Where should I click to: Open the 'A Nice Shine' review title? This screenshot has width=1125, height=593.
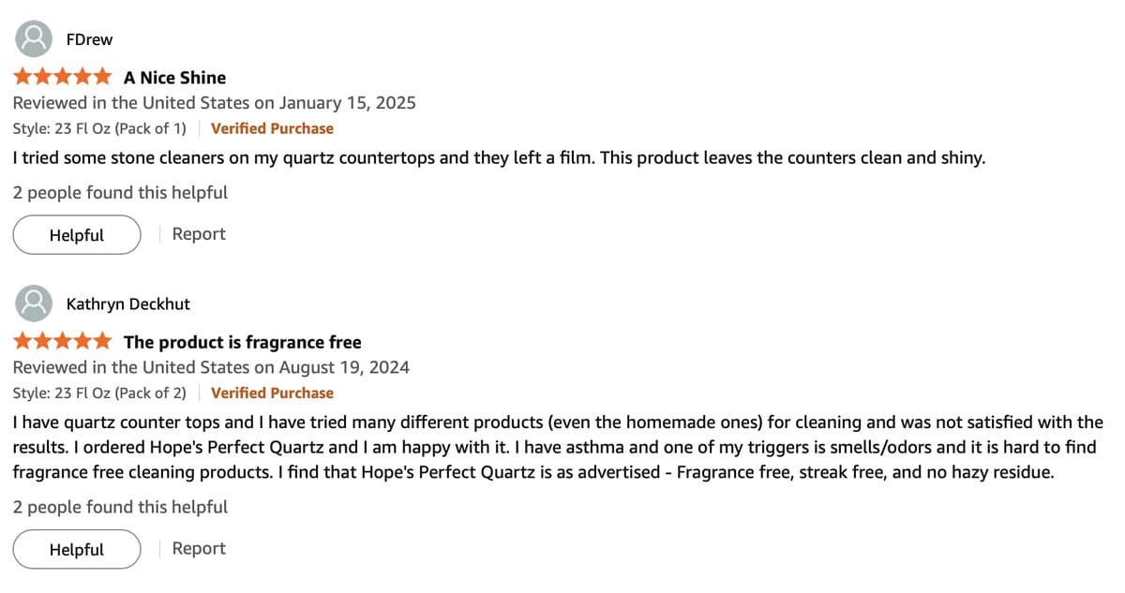tap(174, 78)
